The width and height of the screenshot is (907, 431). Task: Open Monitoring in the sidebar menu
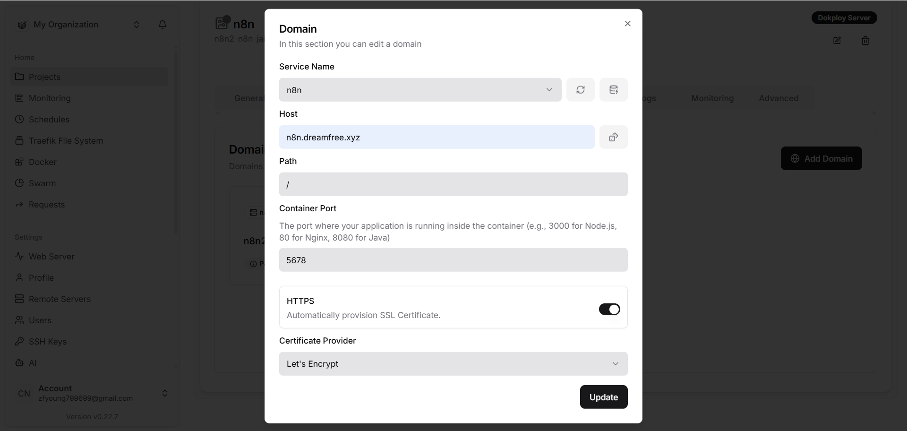click(89, 98)
